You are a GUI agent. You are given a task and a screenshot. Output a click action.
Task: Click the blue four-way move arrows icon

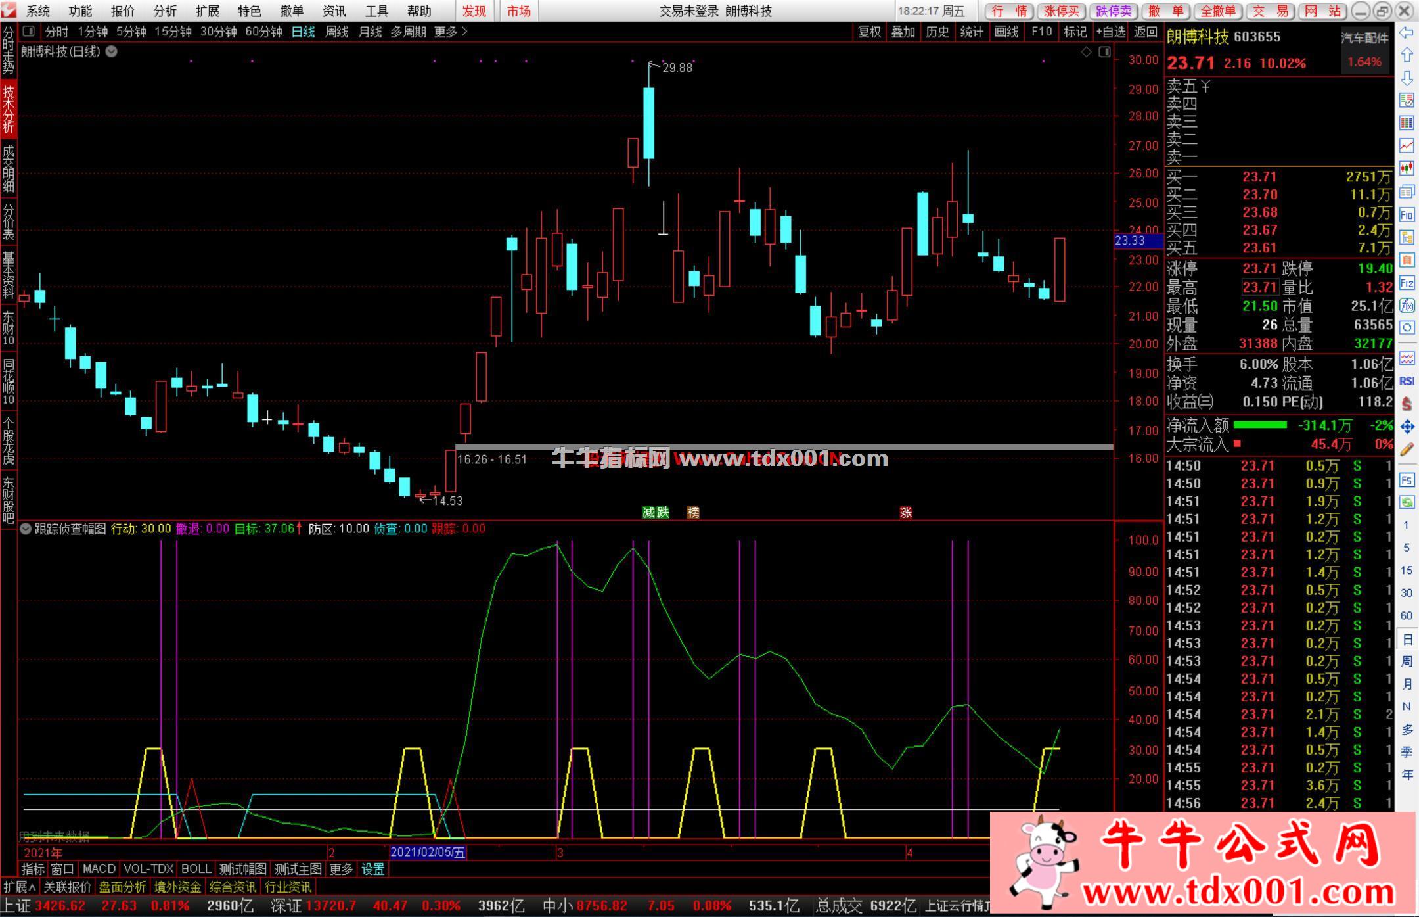point(1407,427)
